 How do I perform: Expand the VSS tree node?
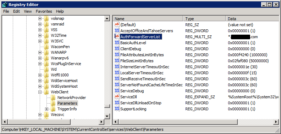(x=40, y=30)
